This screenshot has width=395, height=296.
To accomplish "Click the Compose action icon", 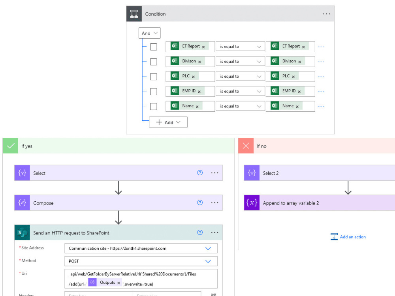I will coord(22,202).
